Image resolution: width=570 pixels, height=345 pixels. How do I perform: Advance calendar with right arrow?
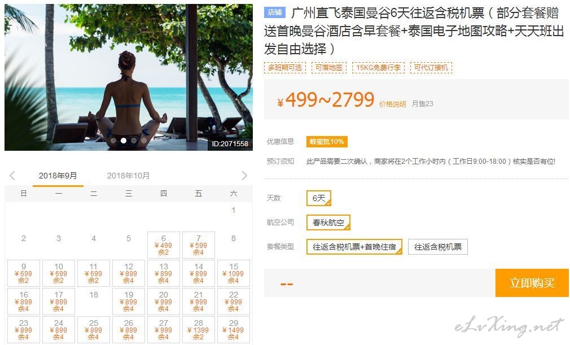244,176
